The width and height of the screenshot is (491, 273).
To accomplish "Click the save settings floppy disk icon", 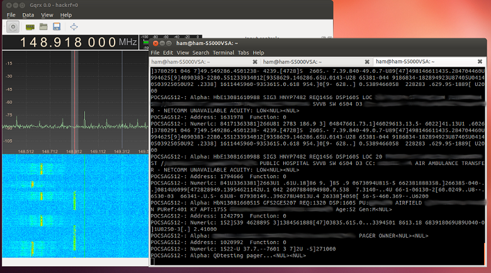I will tap(57, 26).
